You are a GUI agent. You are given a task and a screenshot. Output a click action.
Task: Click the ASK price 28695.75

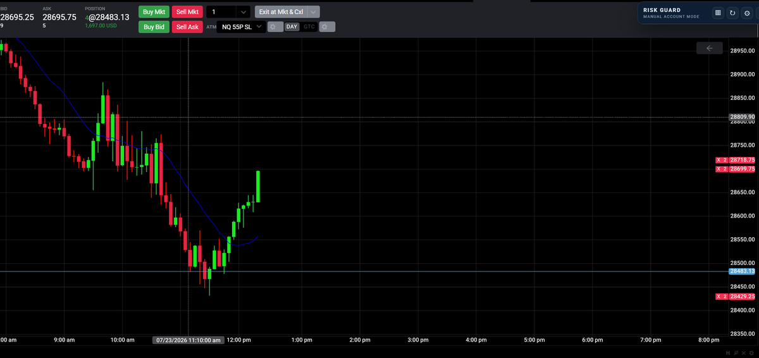59,17
